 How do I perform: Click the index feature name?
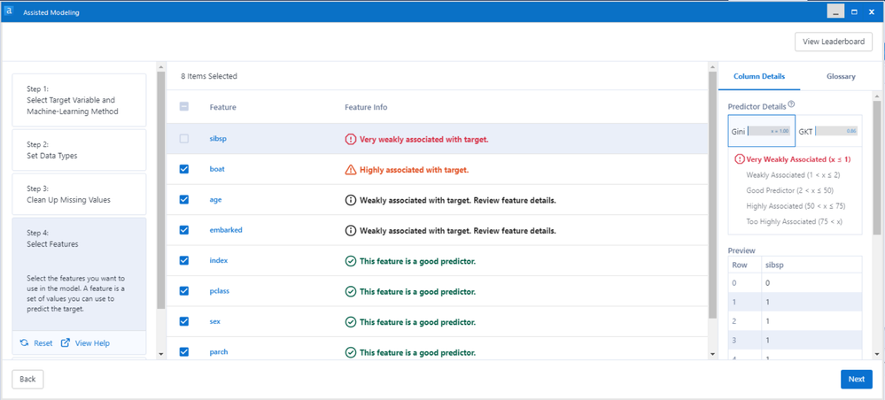219,261
